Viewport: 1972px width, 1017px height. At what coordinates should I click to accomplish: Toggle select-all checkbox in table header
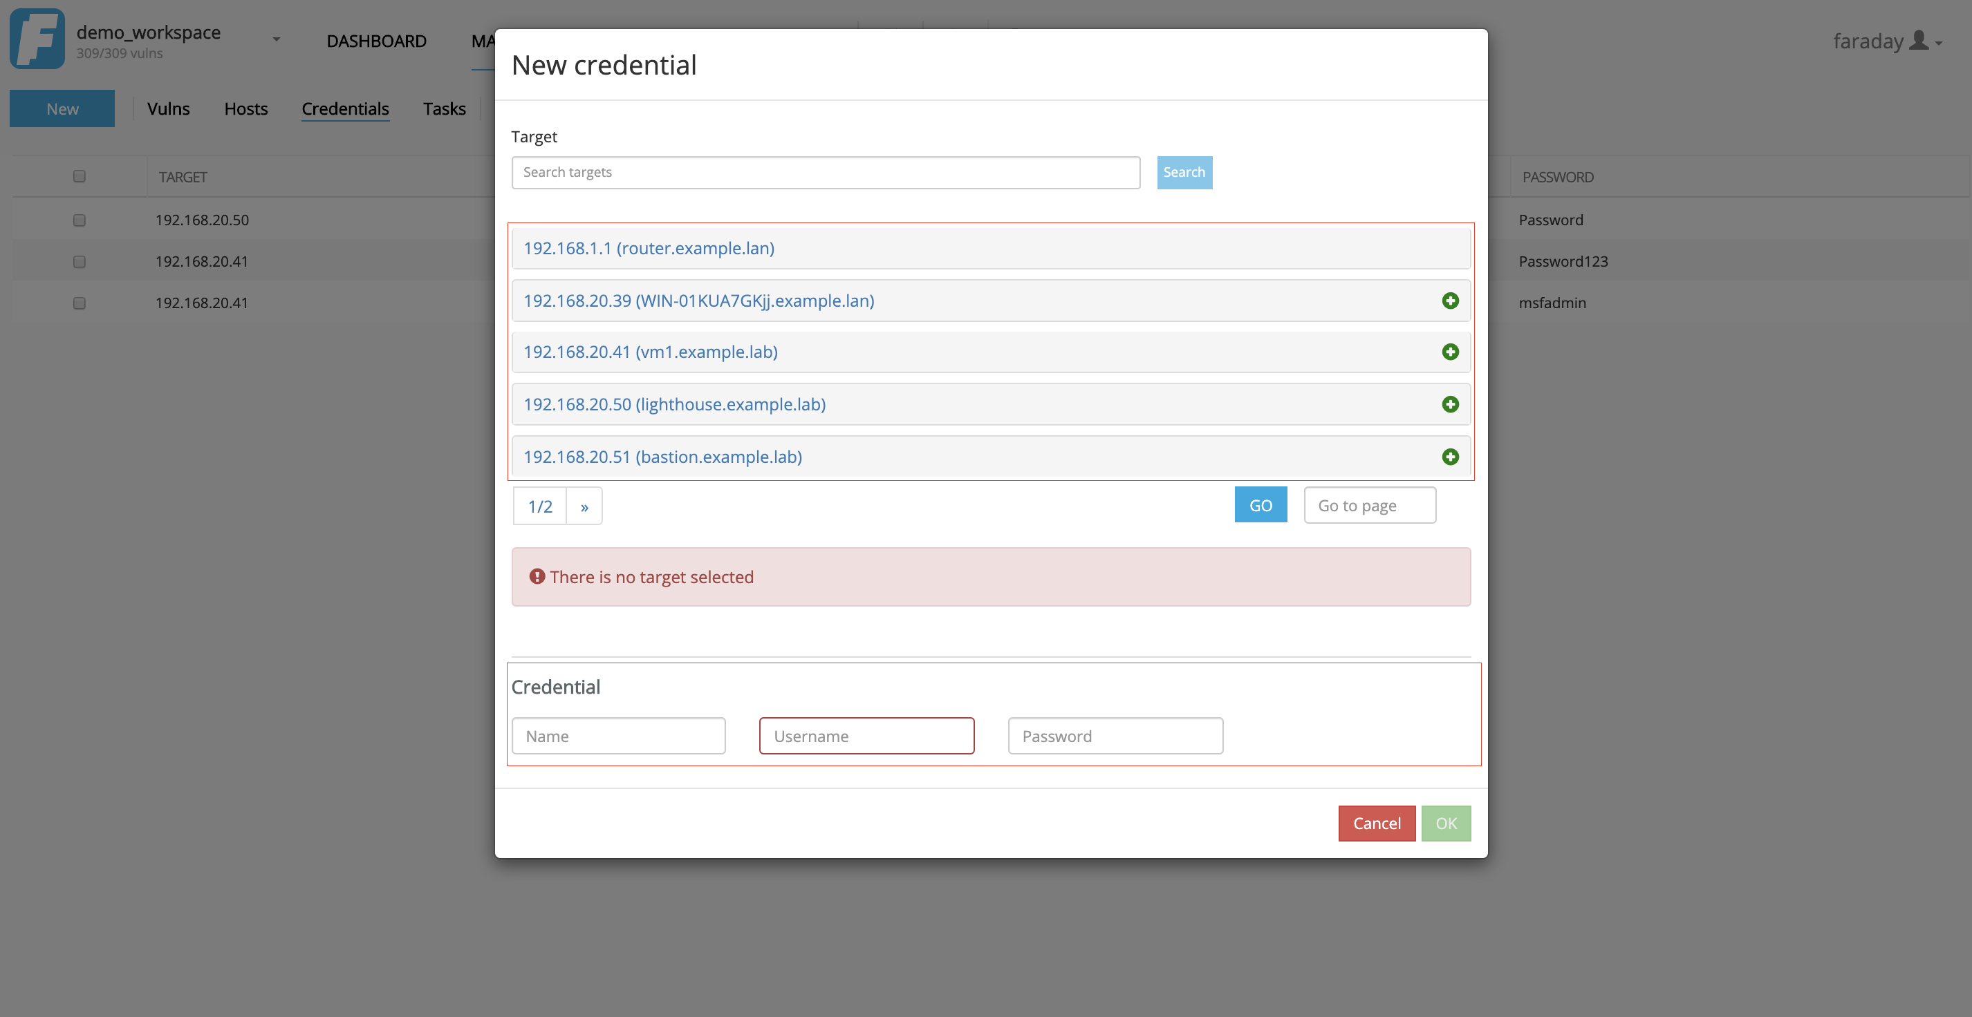[79, 177]
